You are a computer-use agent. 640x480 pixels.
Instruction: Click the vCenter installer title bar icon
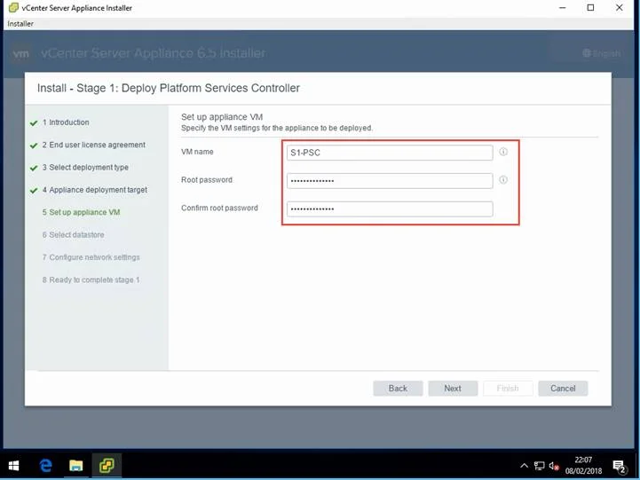[x=13, y=7]
